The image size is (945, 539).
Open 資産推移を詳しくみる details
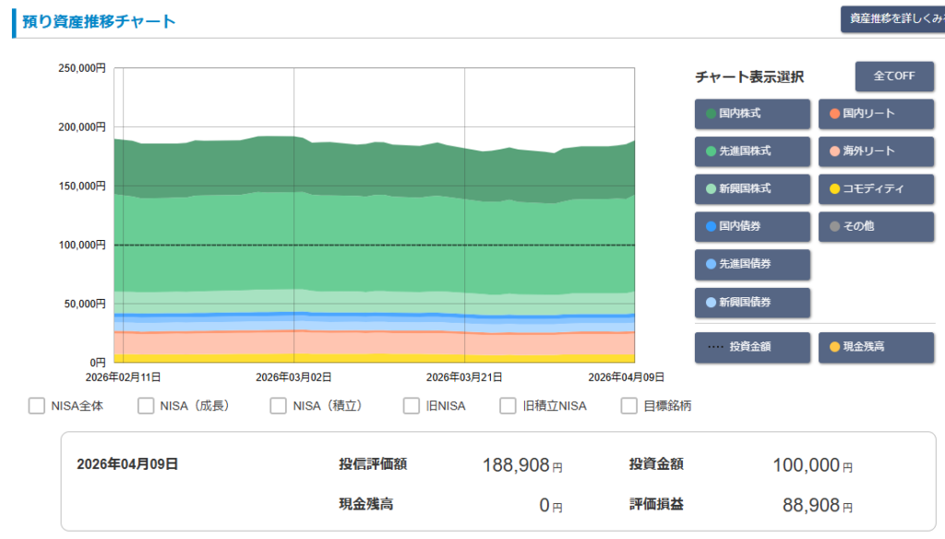coord(891,18)
